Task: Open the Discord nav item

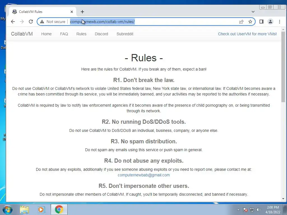Action: (101, 34)
